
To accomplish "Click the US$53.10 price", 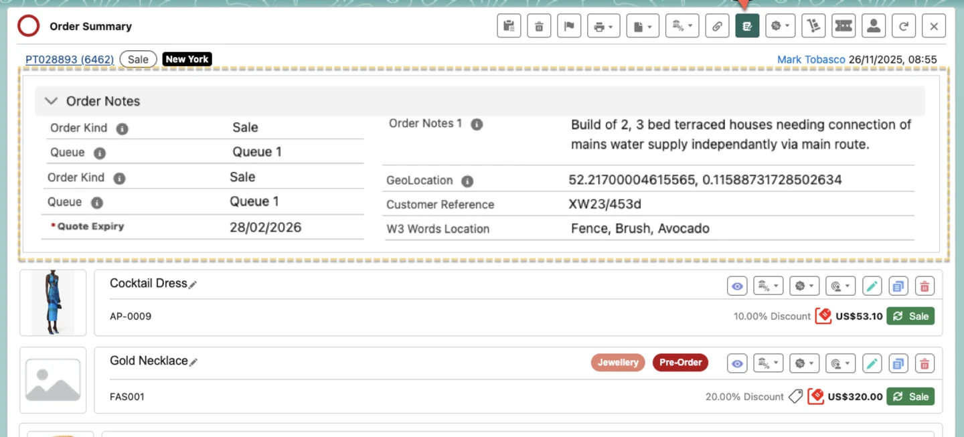I will point(860,317).
